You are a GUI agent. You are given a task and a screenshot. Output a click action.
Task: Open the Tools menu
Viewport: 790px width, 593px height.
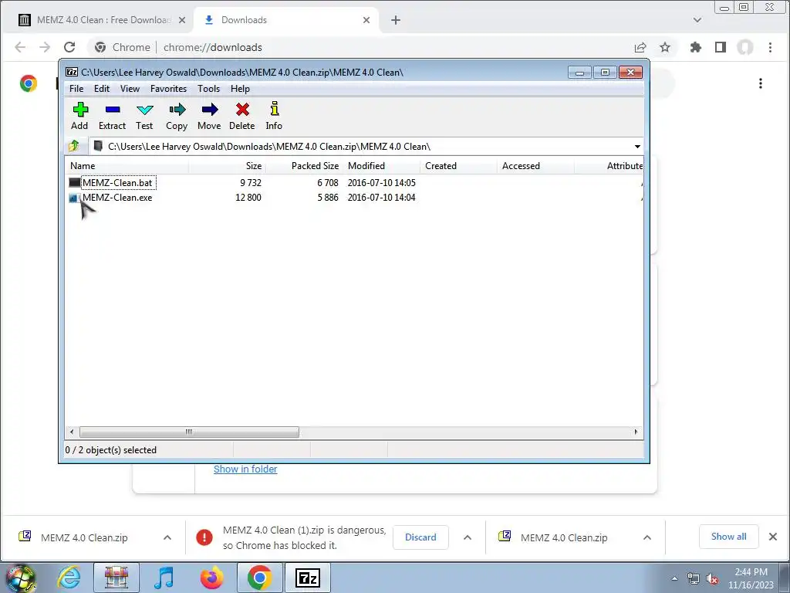[x=208, y=89]
